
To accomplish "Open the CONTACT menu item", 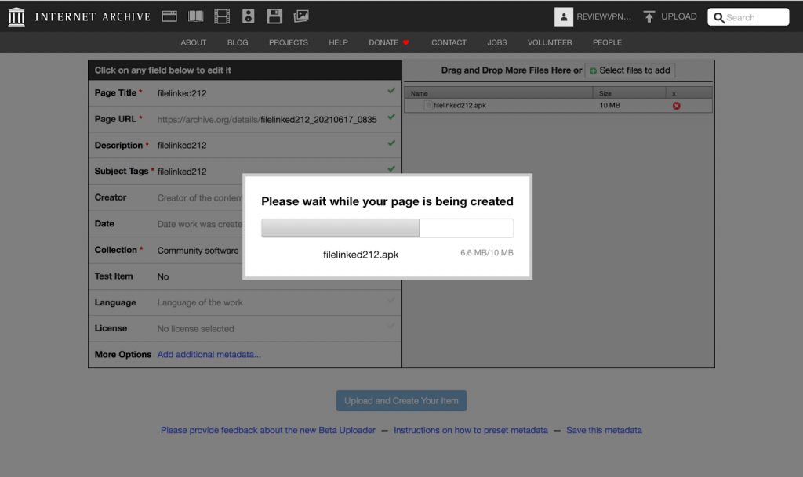I will point(449,42).
